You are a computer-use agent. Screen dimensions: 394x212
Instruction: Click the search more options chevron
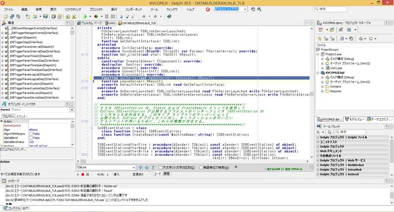236,167
